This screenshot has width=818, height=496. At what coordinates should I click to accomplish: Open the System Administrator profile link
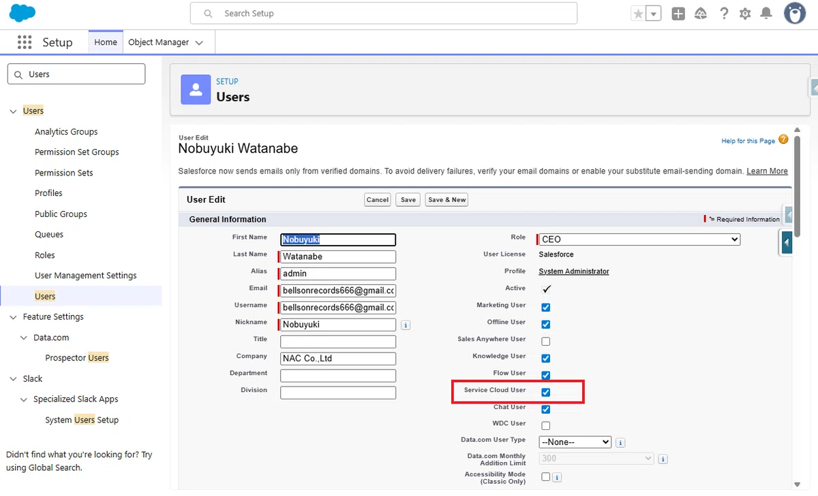(574, 271)
